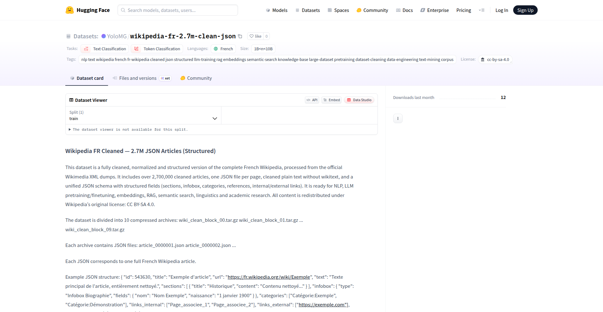Screen dimensions: 603x312
Task: Open the API viewer
Action: point(312,100)
